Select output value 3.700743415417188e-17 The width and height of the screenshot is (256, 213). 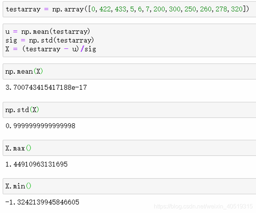46,88
